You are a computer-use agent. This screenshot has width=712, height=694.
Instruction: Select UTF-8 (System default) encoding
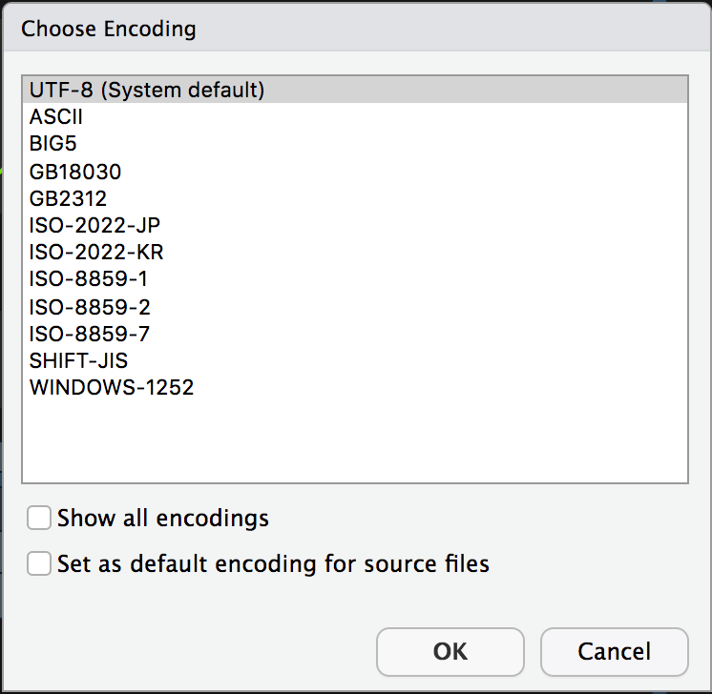(x=146, y=91)
